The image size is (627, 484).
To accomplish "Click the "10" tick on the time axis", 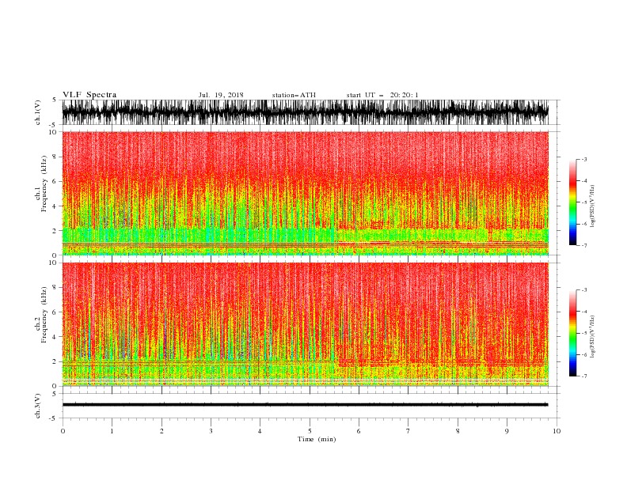I will [557, 431].
